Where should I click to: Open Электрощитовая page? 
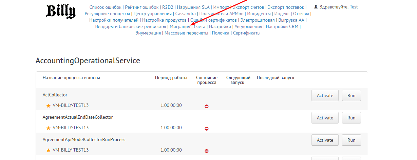[258, 20]
